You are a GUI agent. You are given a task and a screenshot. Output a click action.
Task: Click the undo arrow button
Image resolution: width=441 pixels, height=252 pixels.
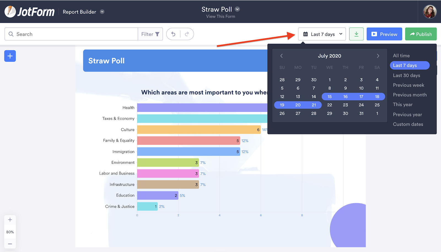pyautogui.click(x=173, y=34)
